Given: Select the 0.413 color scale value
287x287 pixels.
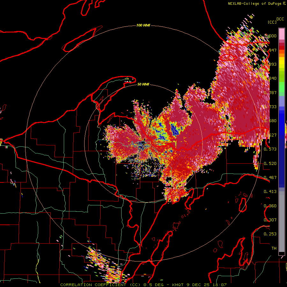Looking at the screenshot, I should point(270,192).
